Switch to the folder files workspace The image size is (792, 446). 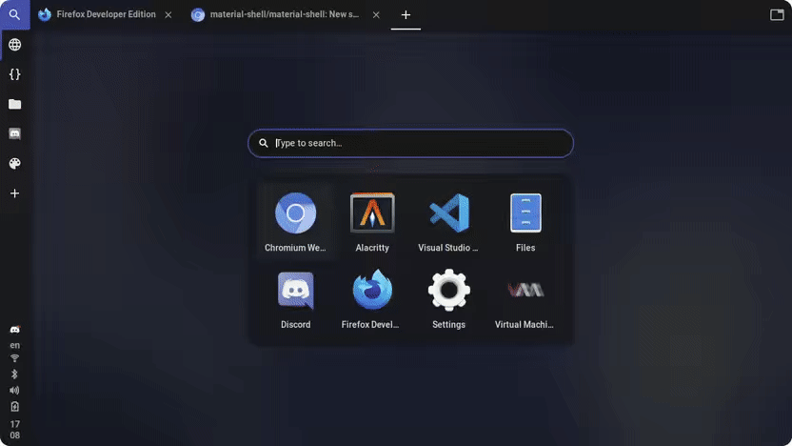(x=14, y=104)
